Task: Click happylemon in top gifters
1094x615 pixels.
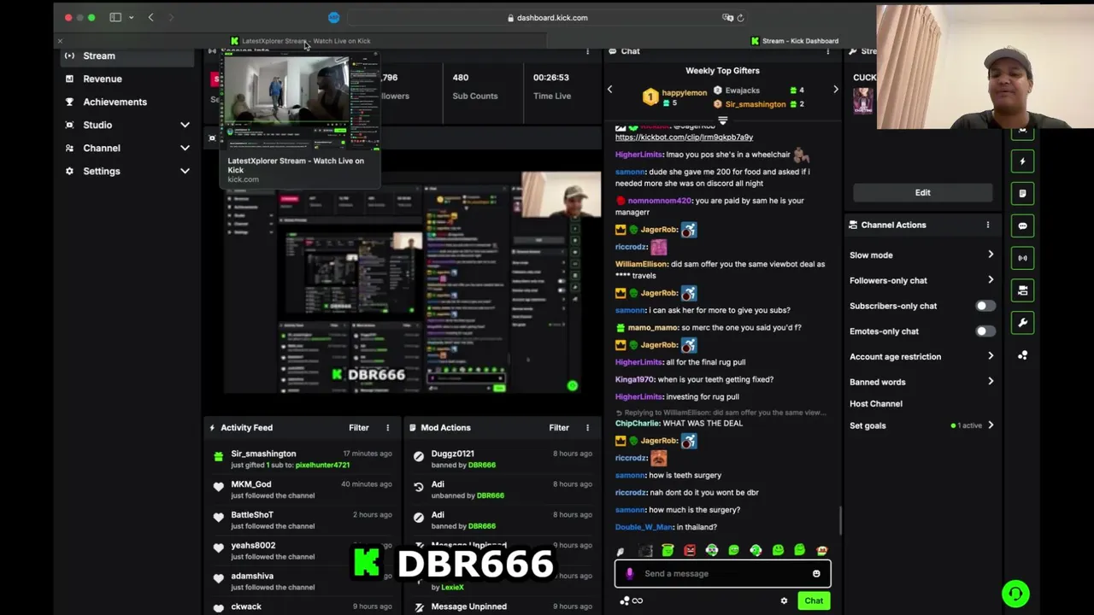Action: pyautogui.click(x=684, y=92)
